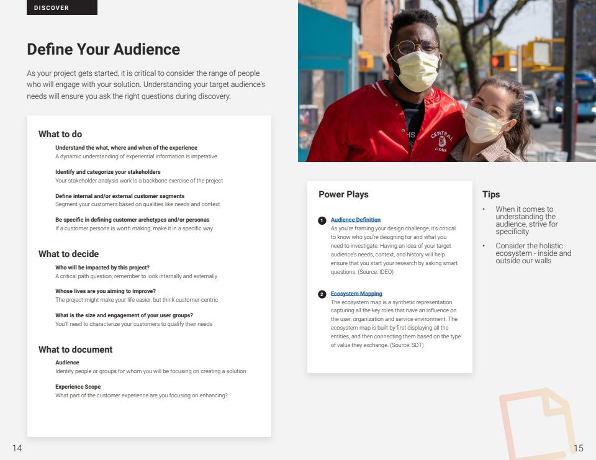The width and height of the screenshot is (596, 460).
Task: Click the Power Plays heading
Action: [x=343, y=194]
